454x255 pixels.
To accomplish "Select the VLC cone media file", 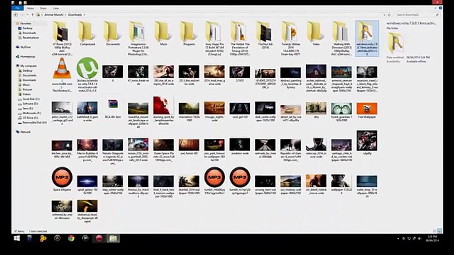I will (62, 75).
